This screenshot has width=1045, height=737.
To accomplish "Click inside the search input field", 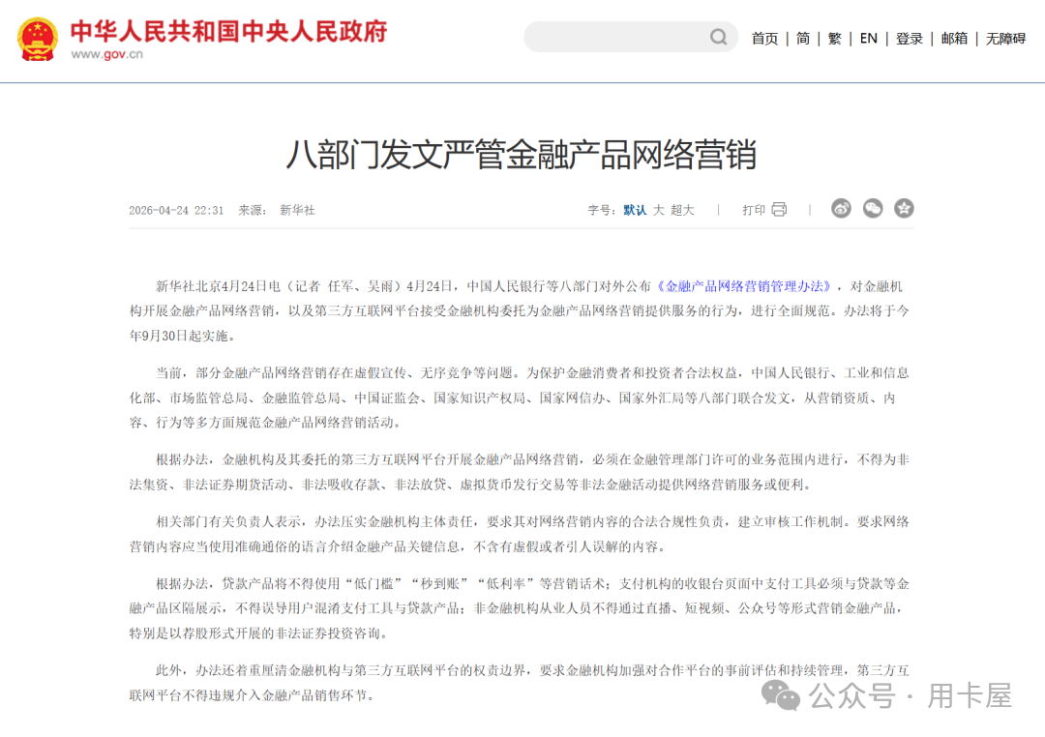I will pos(619,37).
